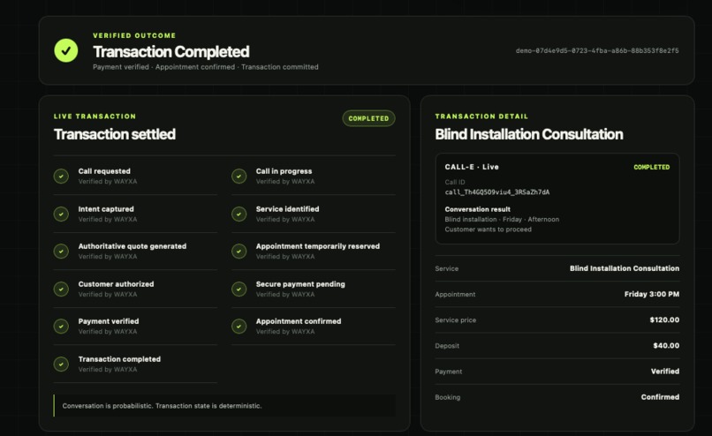Screen dimensions: 712x436
Task: Click the Service identified check icon
Action: [239, 214]
